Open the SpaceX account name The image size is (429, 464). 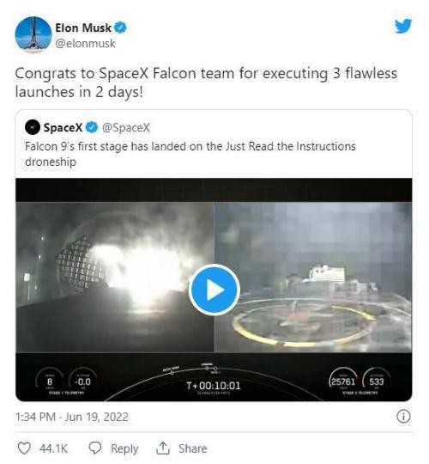[63, 127]
